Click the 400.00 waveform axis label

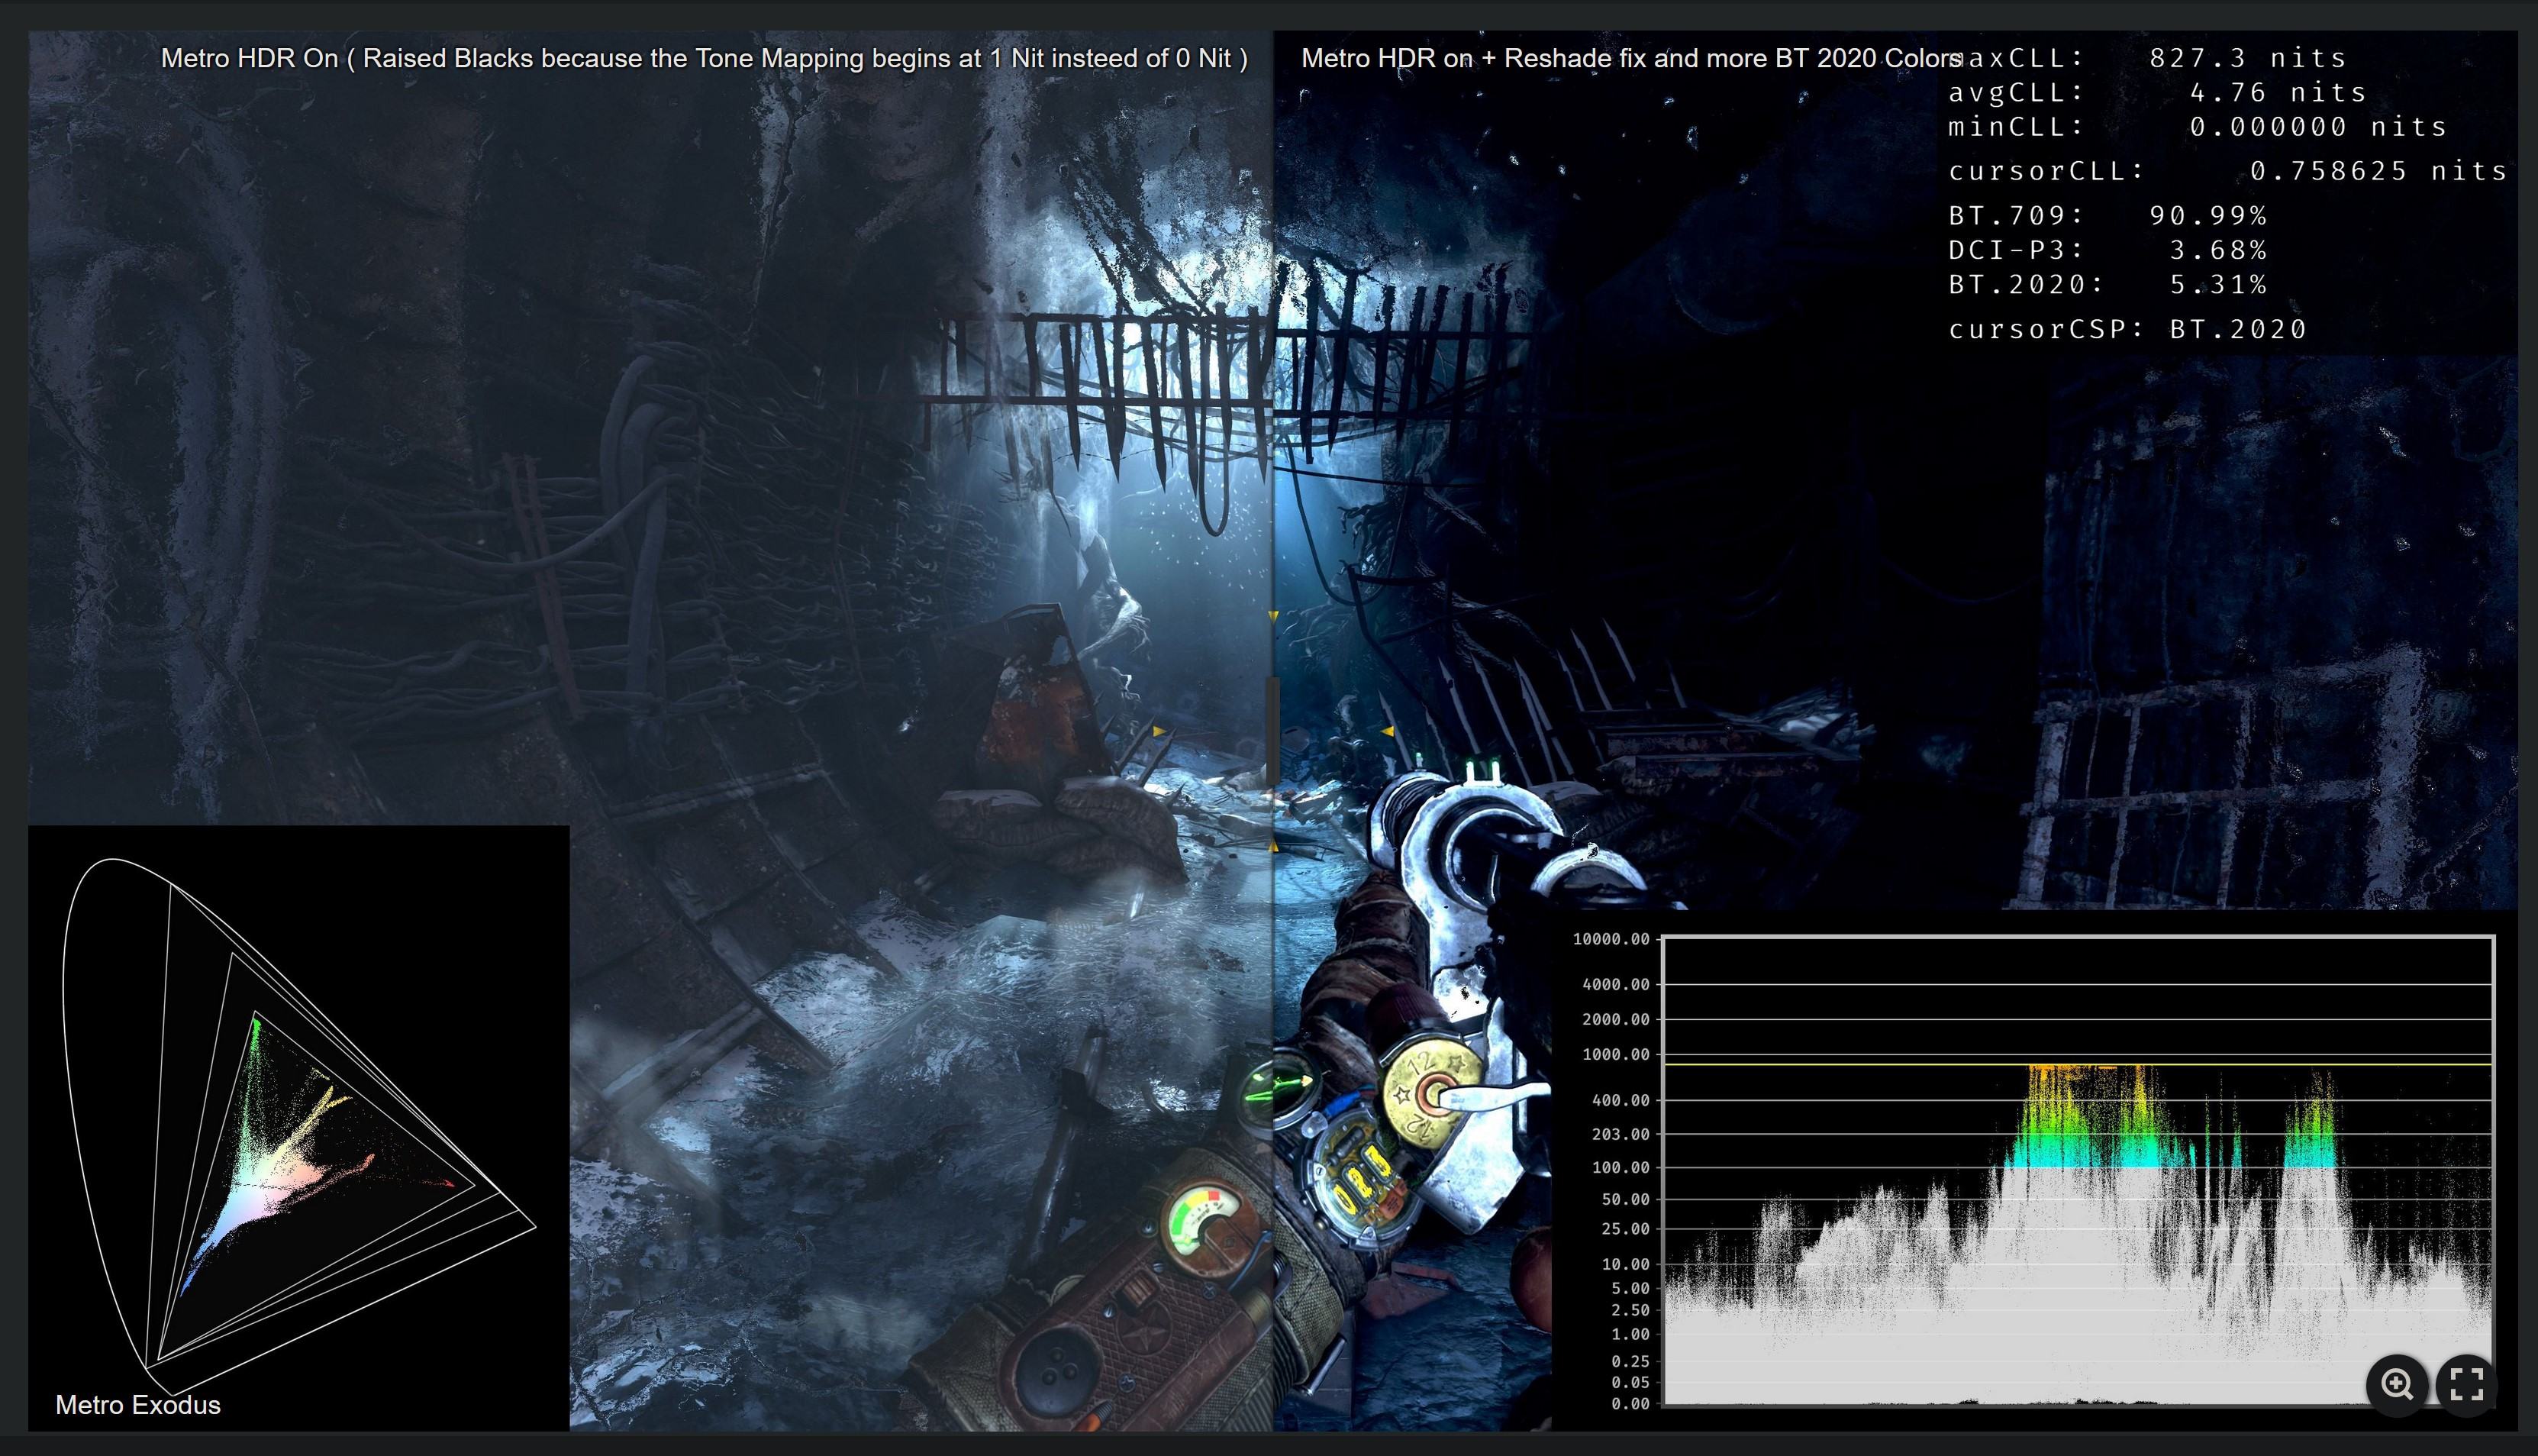point(1621,1100)
